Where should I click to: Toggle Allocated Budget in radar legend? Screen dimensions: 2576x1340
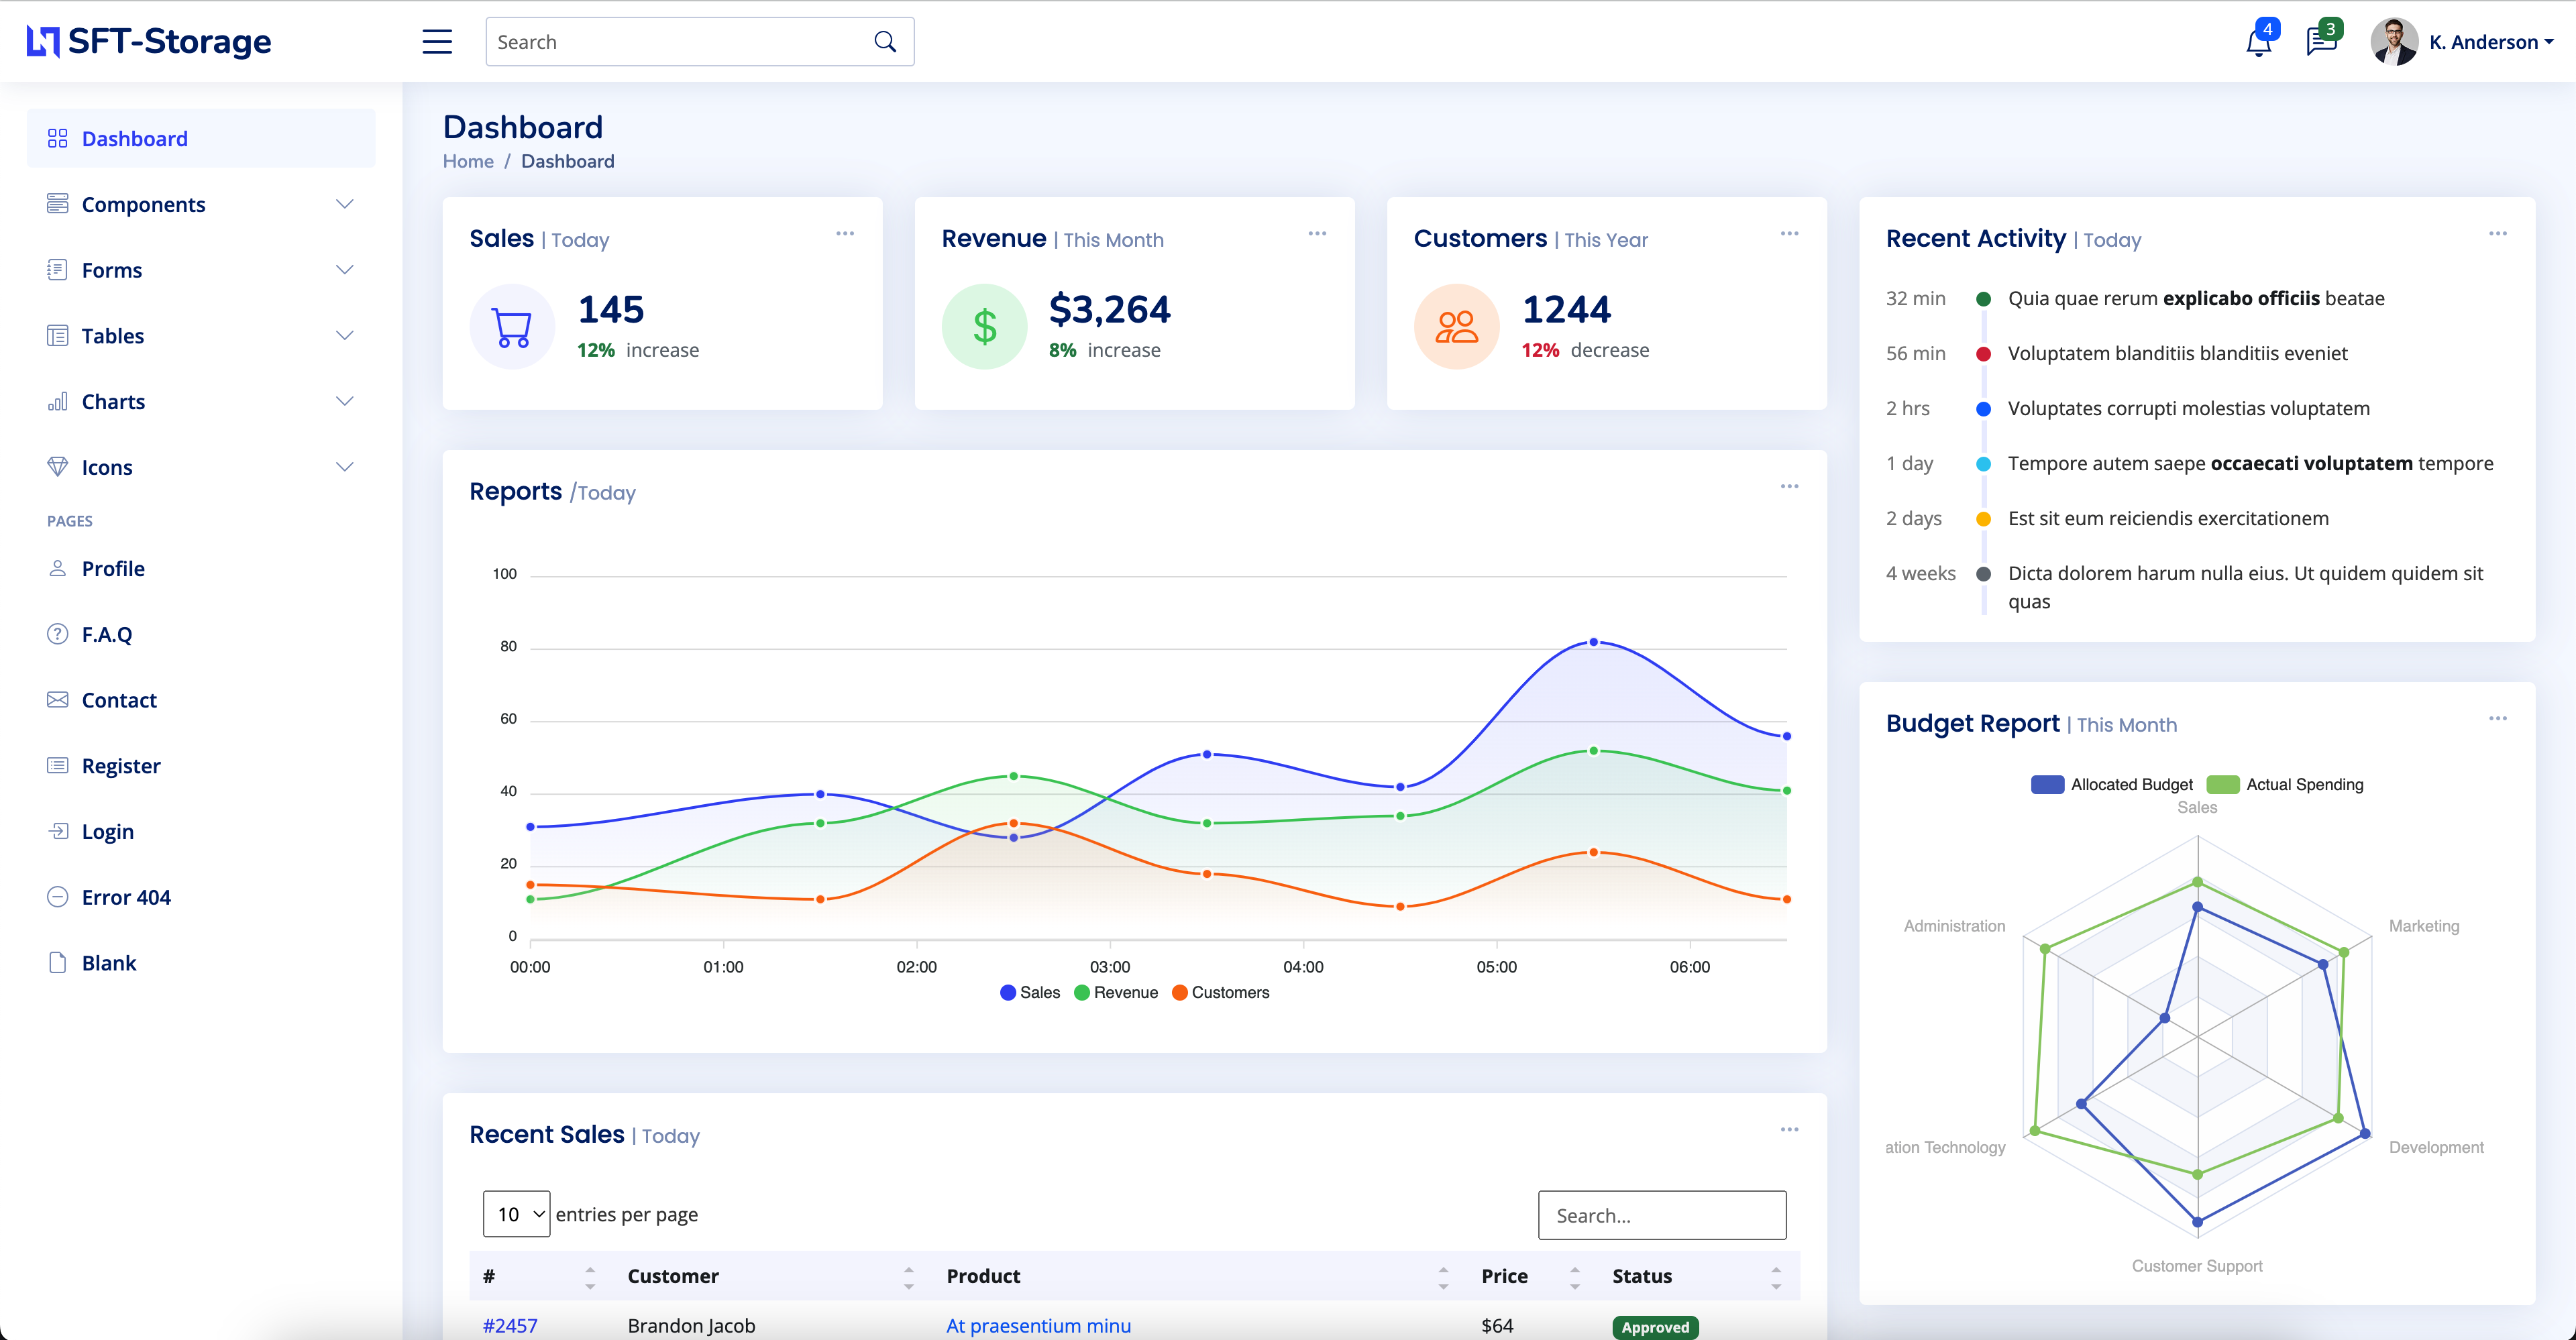tap(2111, 785)
